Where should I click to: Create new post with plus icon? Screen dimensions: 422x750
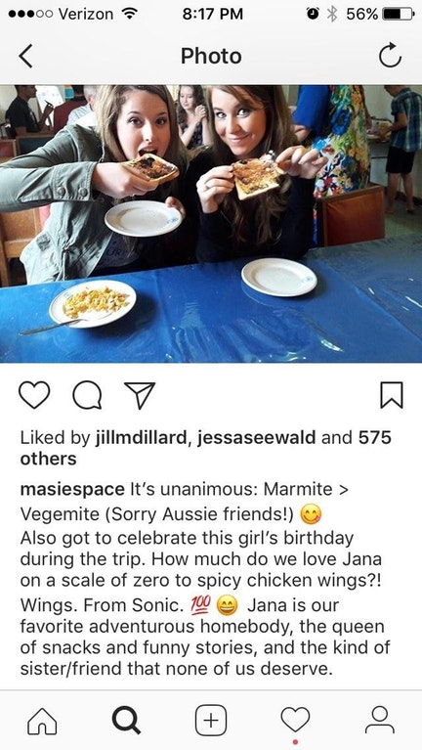click(211, 720)
